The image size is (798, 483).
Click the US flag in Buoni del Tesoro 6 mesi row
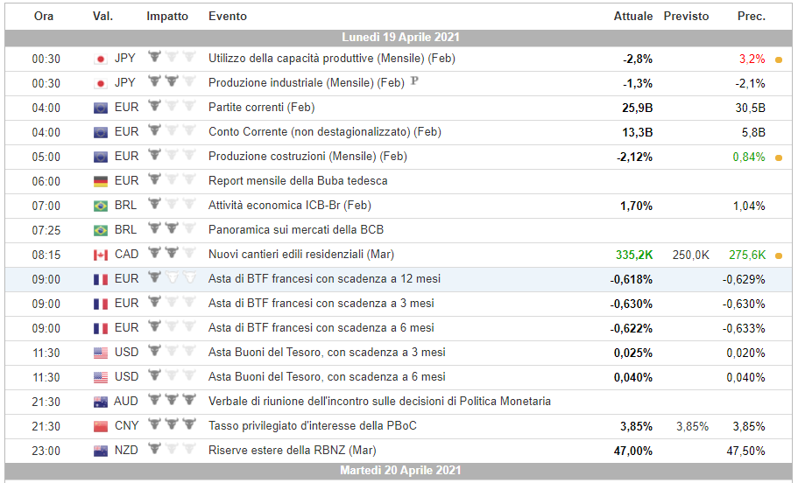point(100,377)
